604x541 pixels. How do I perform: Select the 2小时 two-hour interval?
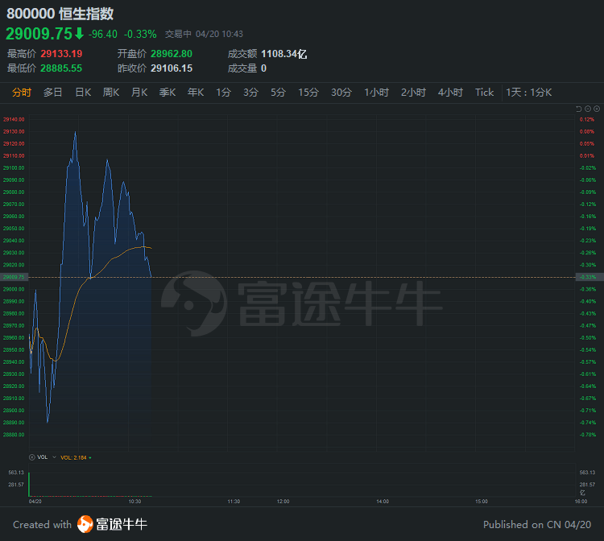[413, 93]
